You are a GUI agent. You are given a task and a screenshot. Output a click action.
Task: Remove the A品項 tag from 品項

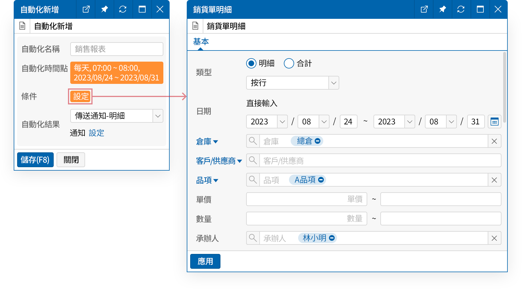coord(321,180)
